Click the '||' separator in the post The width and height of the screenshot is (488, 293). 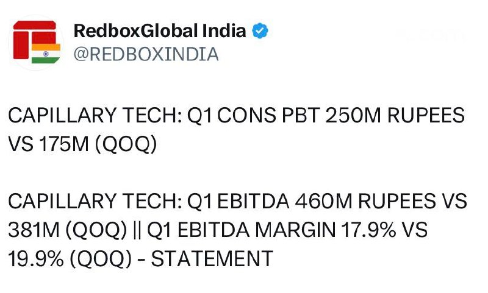137,230
